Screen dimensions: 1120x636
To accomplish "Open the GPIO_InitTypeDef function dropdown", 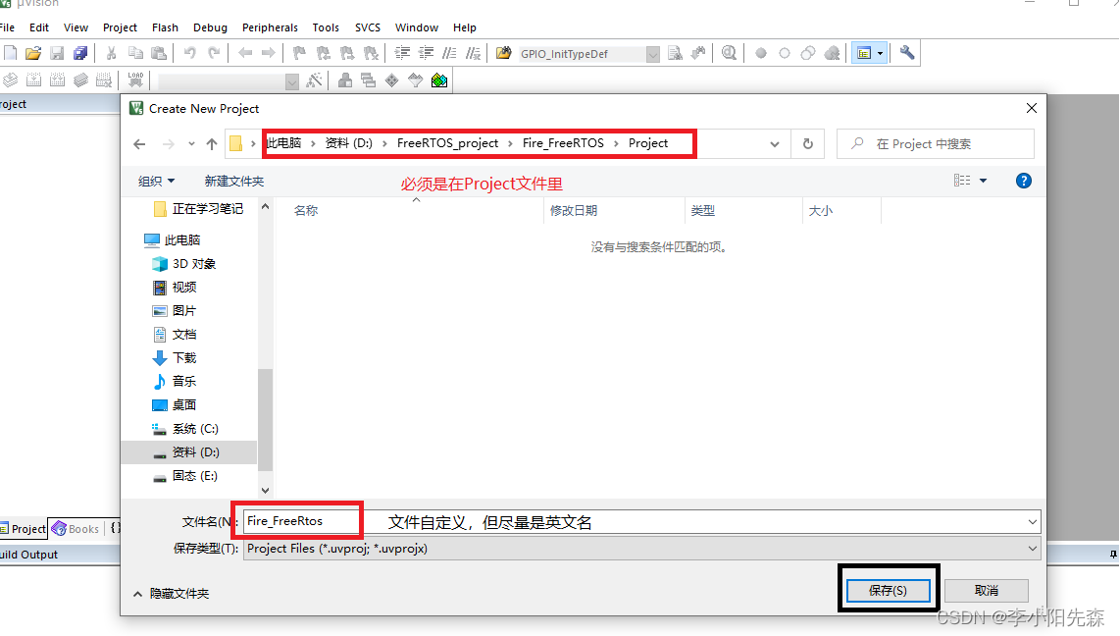I will click(x=651, y=53).
